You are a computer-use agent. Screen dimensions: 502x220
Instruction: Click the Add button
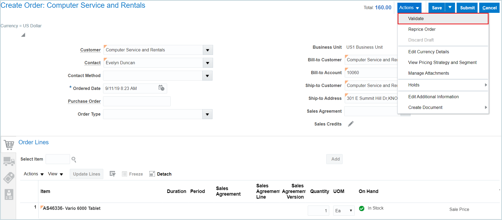click(334, 159)
